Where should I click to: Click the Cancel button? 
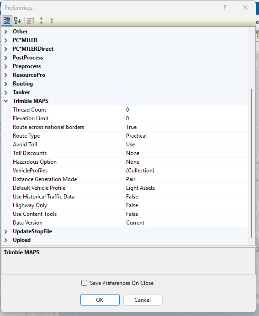pyautogui.click(x=143, y=300)
